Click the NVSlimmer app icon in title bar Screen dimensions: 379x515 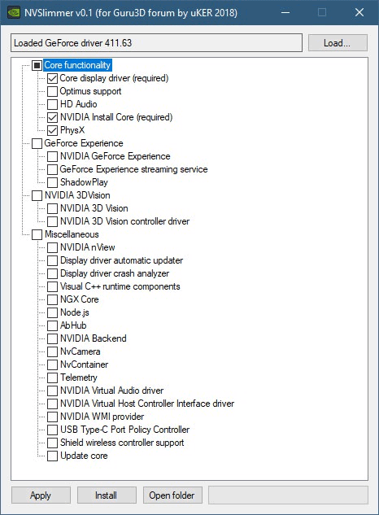[14, 13]
